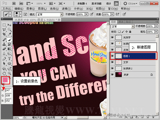Open the layer fill arrow

click(x=156, y=32)
